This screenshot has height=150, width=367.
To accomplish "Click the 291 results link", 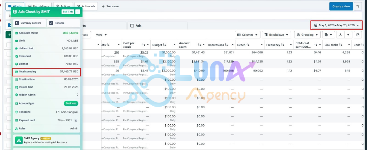I will tap(117, 52).
